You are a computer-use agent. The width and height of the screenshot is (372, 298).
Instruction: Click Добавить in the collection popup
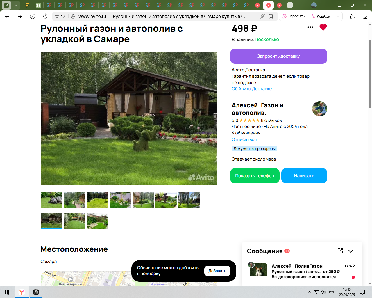pos(217,271)
